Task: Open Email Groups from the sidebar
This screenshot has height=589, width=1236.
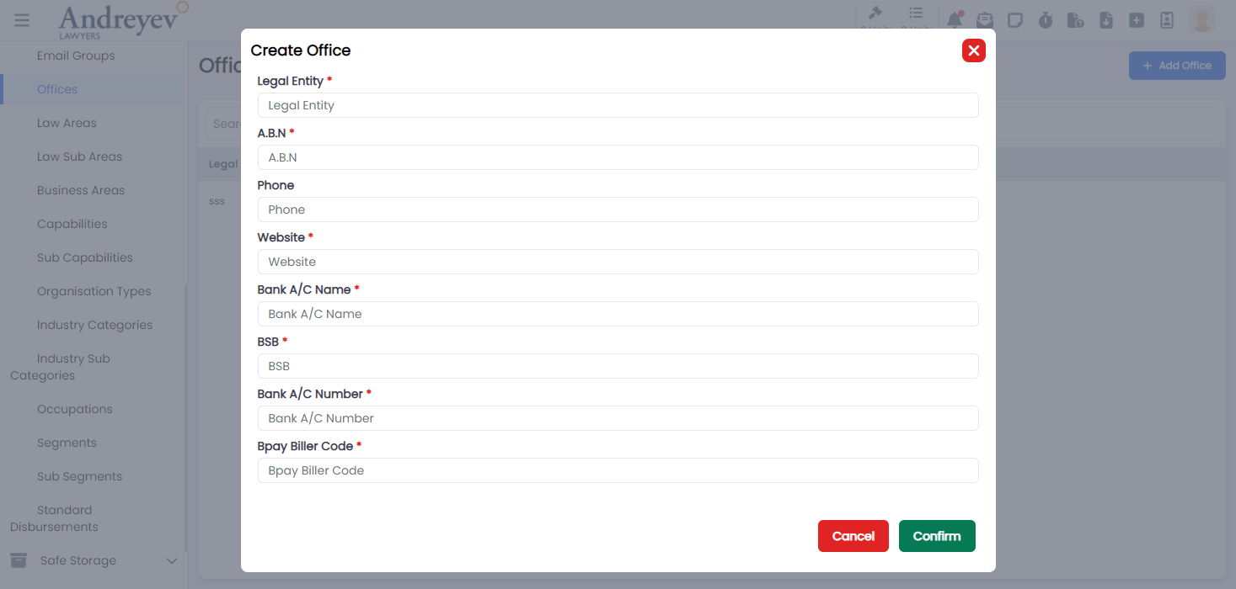Action: point(76,56)
